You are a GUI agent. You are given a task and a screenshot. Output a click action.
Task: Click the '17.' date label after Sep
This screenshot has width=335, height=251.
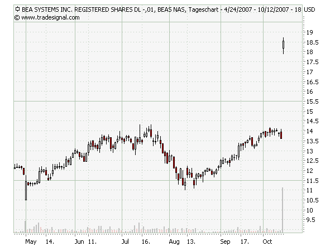pos(245,242)
